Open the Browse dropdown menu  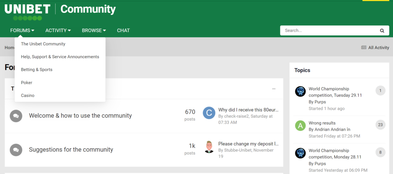[x=94, y=31]
